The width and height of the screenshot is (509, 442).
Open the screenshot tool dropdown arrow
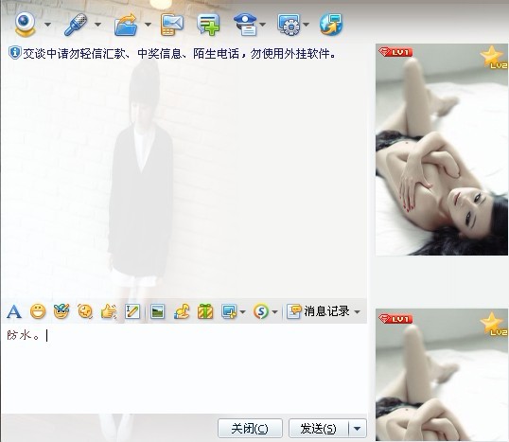point(243,312)
